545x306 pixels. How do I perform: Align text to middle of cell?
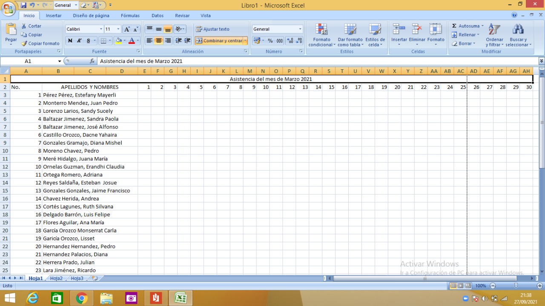(x=158, y=29)
